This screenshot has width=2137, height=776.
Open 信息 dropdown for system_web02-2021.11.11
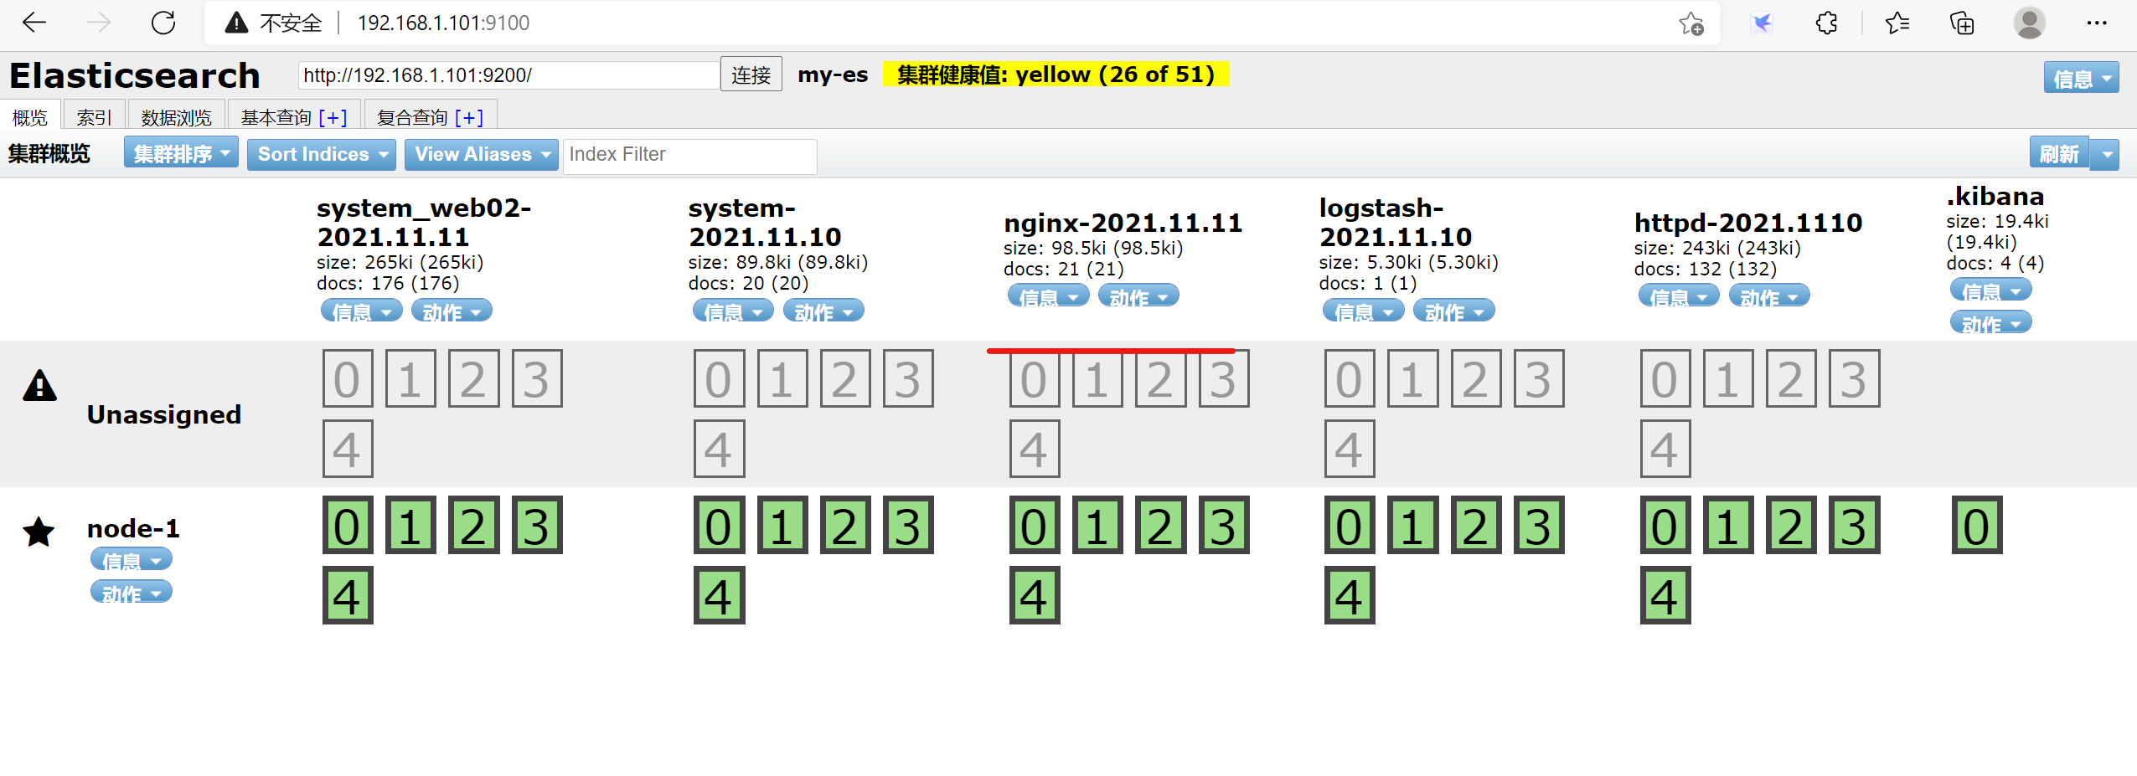361,311
